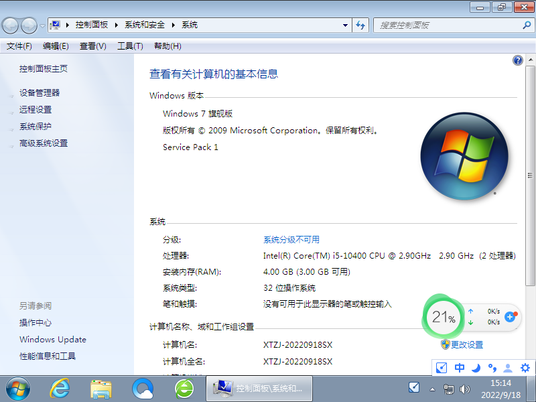This screenshot has width=536, height=402.
Task: Select the 控制面板\系统和... taskbar window button
Action: [259, 389]
